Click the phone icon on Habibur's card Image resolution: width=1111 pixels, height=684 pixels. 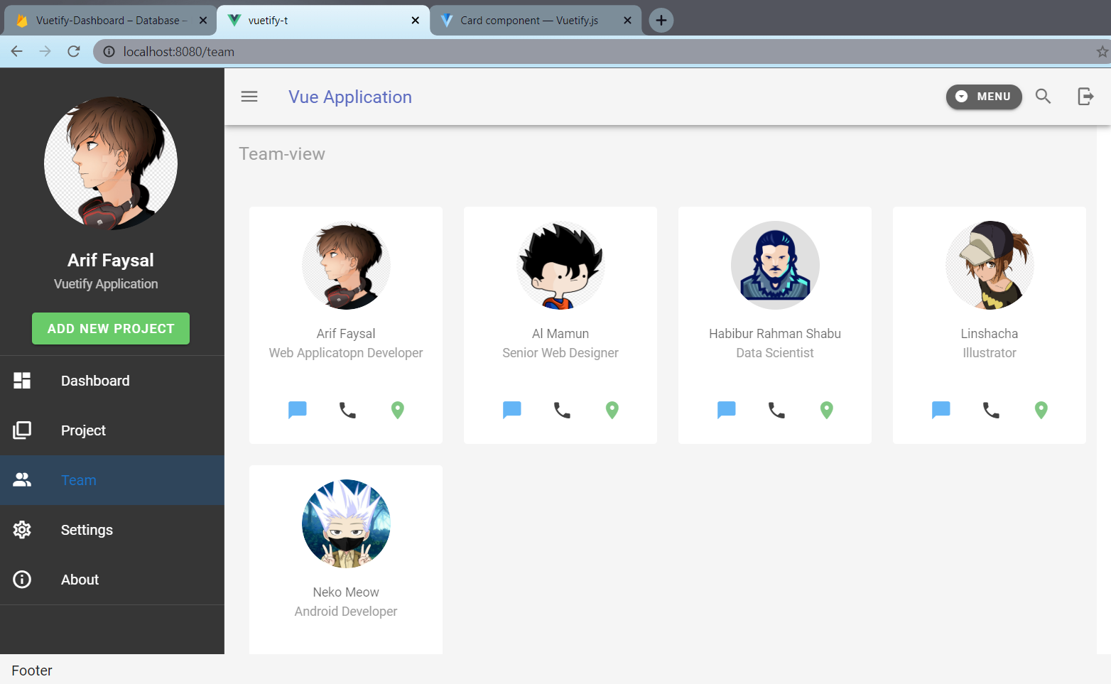(775, 410)
